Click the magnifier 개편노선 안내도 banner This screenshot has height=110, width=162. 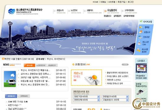tap(87, 78)
